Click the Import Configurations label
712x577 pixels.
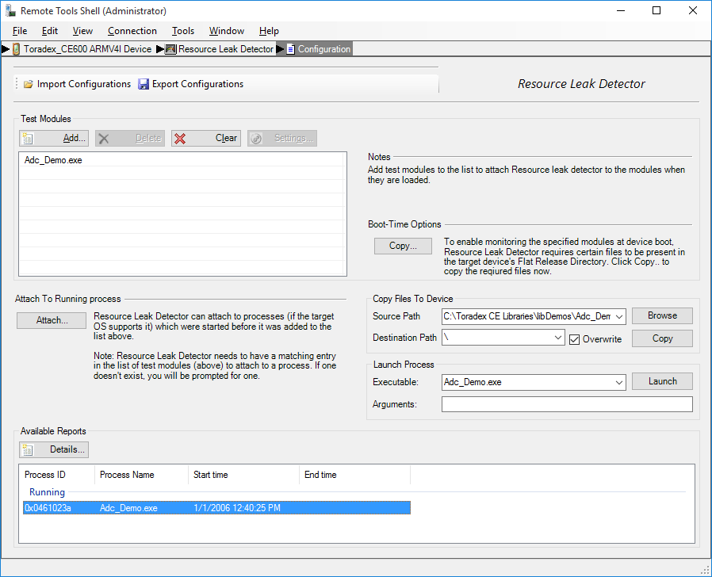point(84,84)
